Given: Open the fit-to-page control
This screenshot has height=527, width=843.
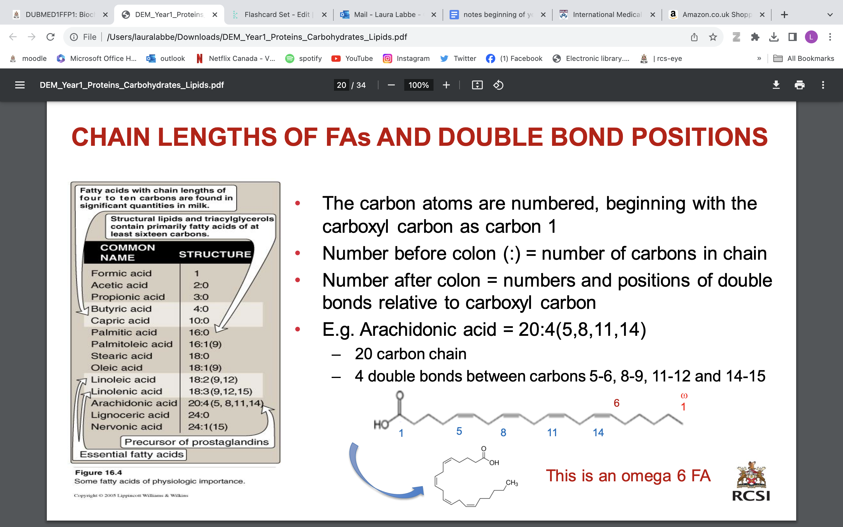Looking at the screenshot, I should click(477, 85).
